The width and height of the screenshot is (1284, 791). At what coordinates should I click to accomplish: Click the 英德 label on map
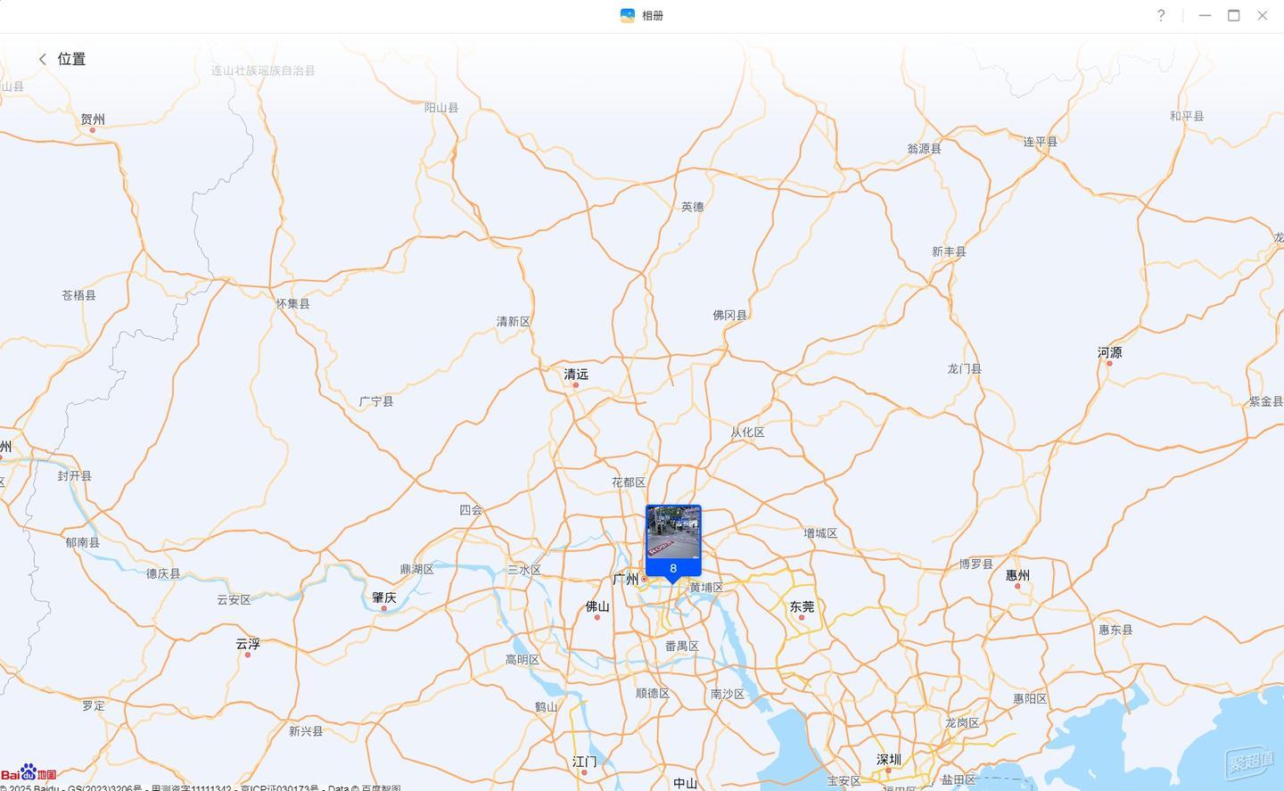pos(693,207)
